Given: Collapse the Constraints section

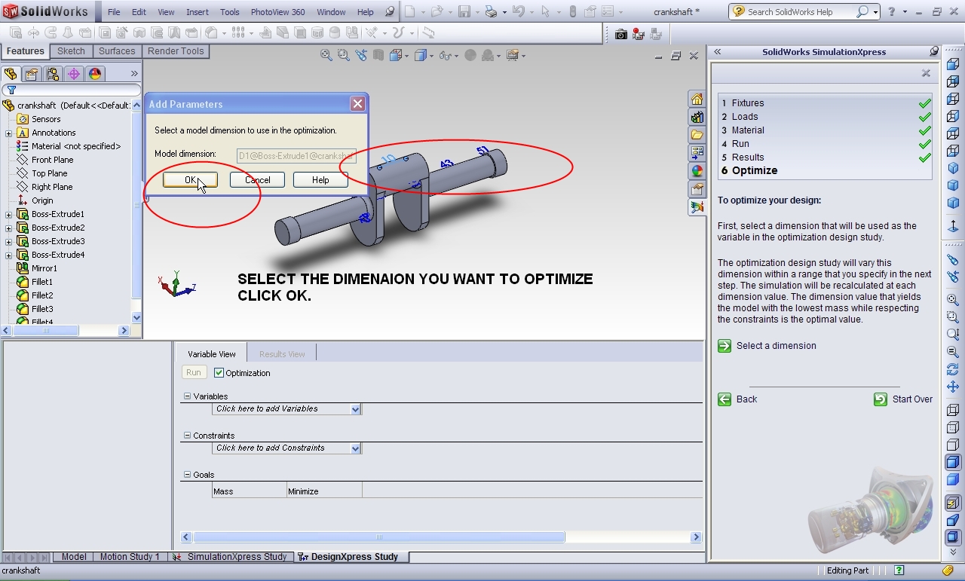Looking at the screenshot, I should [188, 436].
